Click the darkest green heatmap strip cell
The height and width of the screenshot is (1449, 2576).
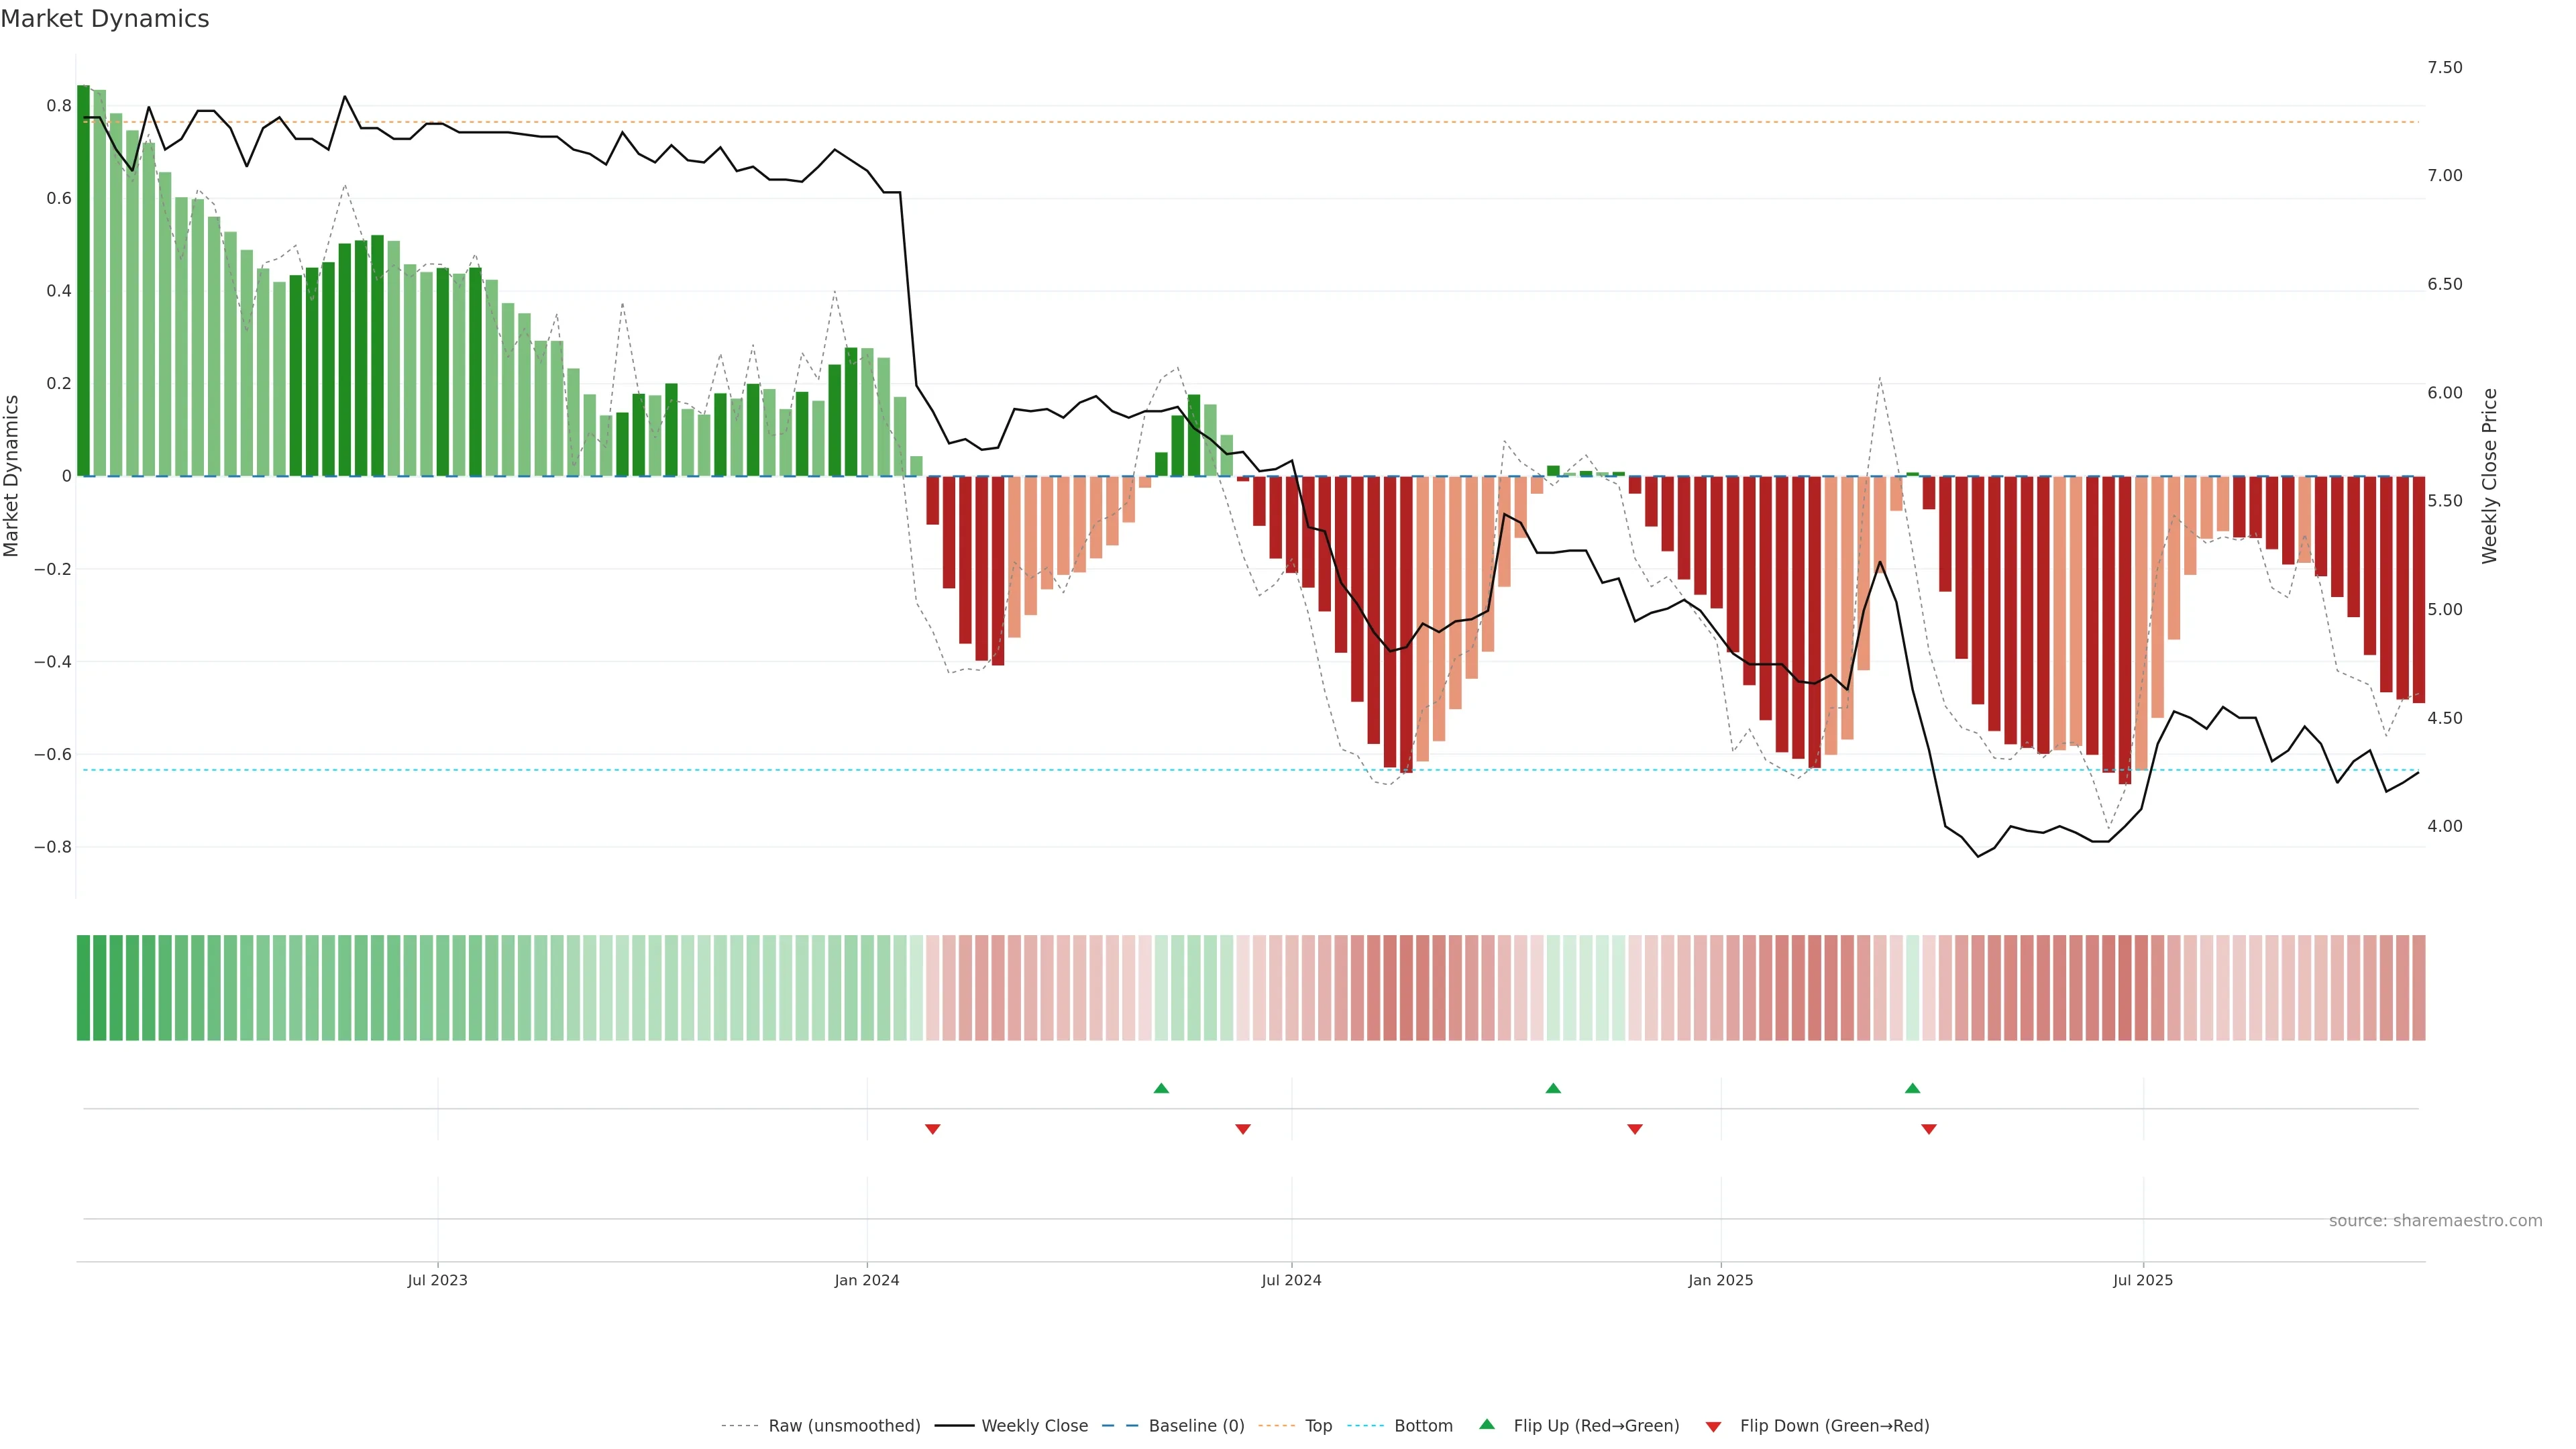(83, 988)
